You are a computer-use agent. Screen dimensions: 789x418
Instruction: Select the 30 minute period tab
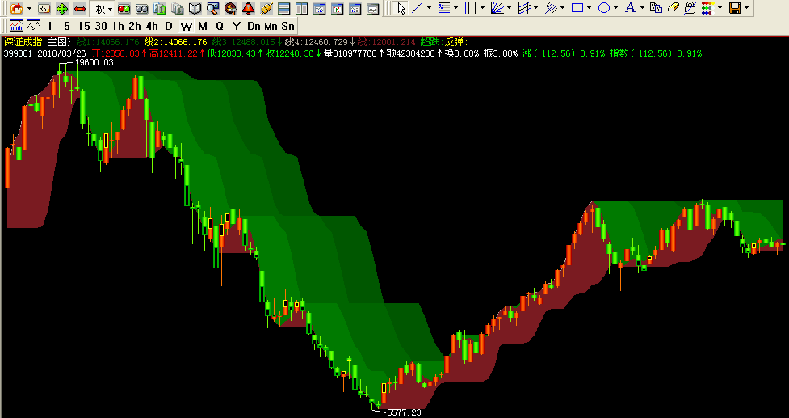(101, 26)
